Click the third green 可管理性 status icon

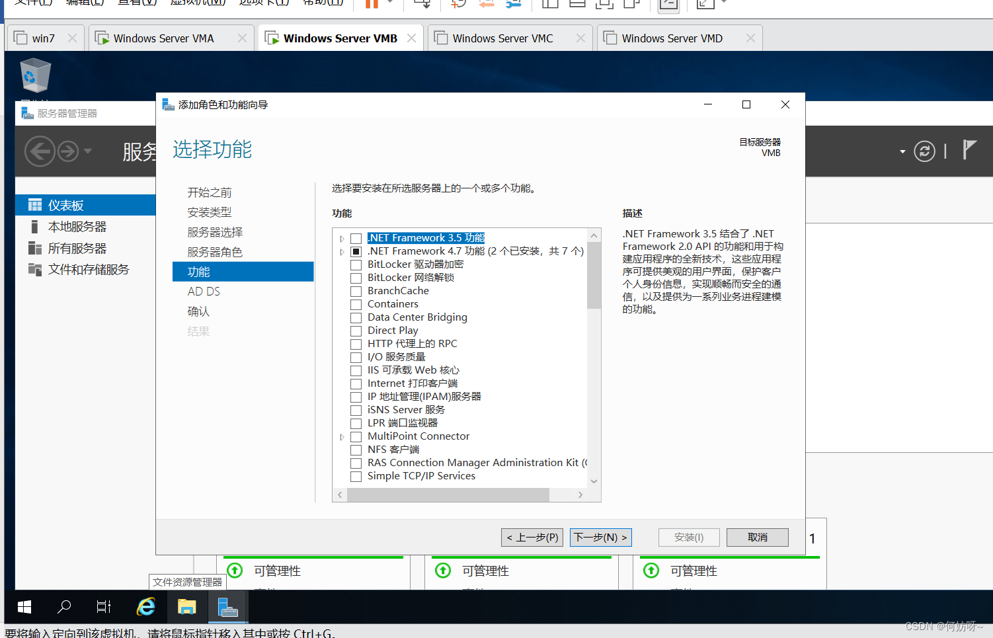point(651,570)
